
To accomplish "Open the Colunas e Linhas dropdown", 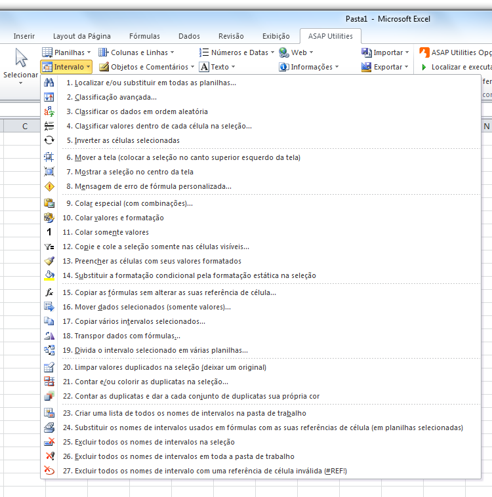I will (136, 52).
